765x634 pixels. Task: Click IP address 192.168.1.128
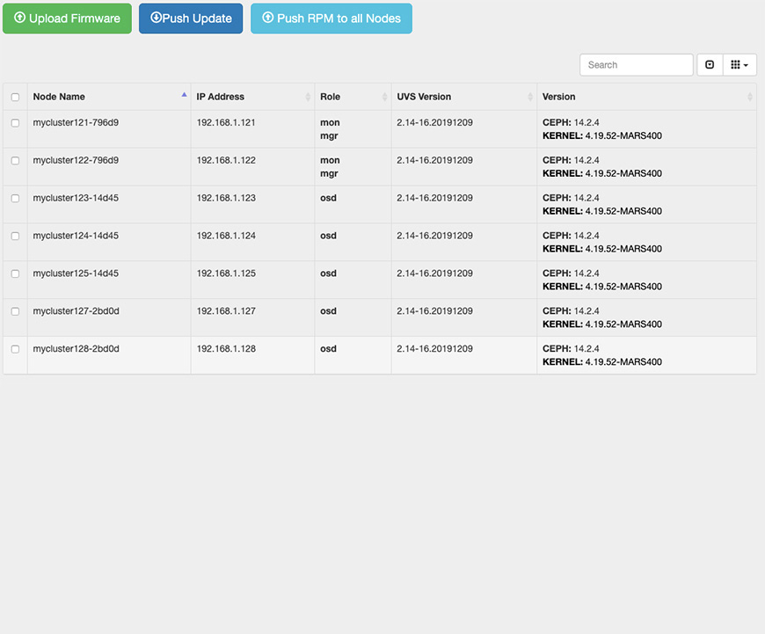click(x=226, y=348)
